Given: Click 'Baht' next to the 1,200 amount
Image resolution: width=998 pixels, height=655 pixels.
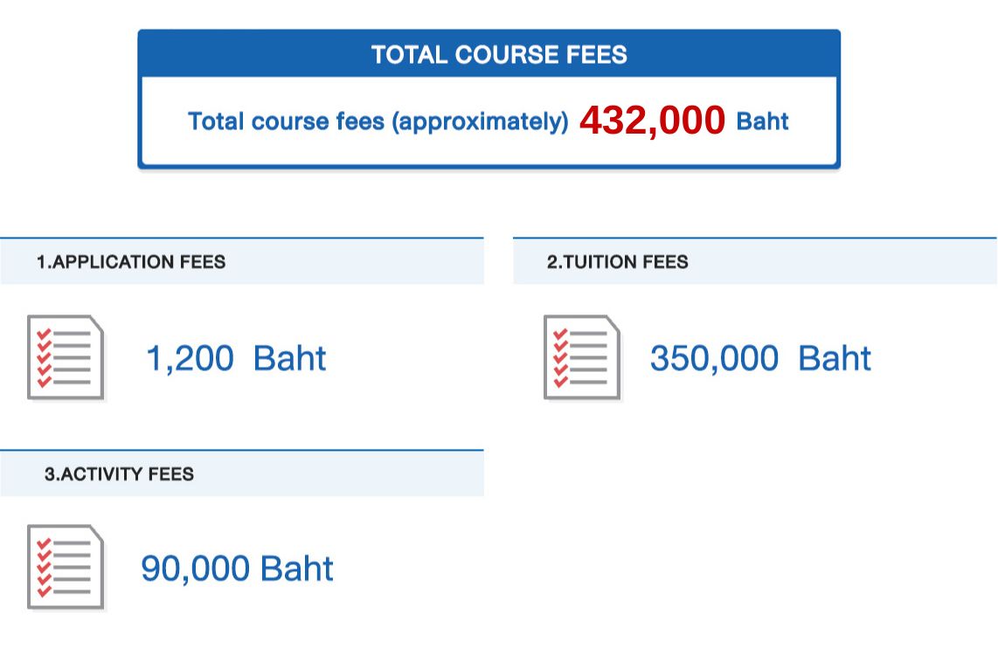Looking at the screenshot, I should pos(289,358).
